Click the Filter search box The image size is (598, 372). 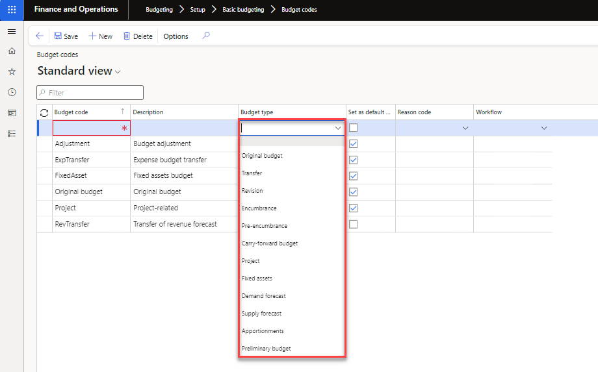coord(90,93)
